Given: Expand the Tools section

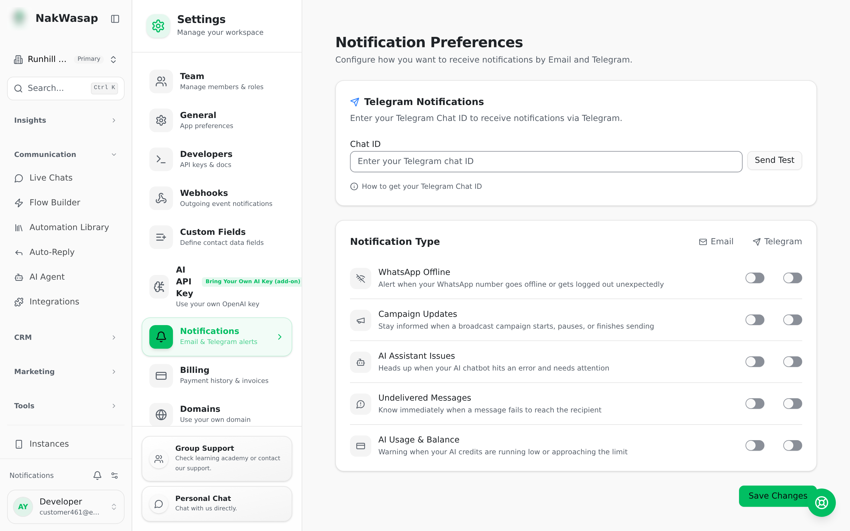Looking at the screenshot, I should (x=66, y=406).
